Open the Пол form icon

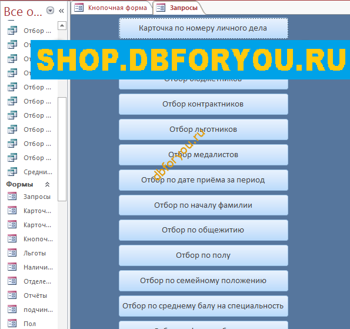(12, 324)
